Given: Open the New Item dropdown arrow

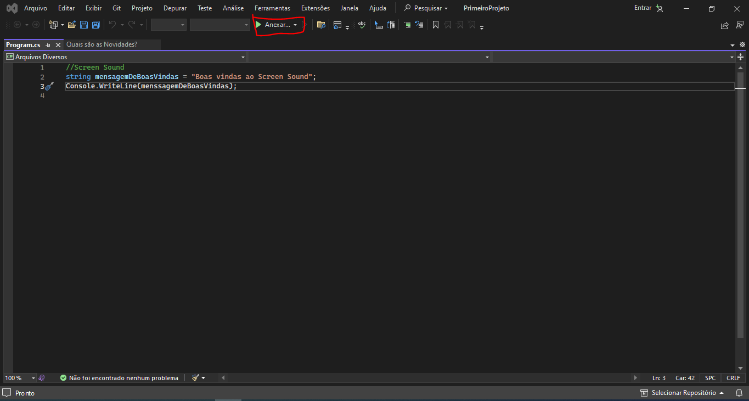Looking at the screenshot, I should [x=62, y=25].
